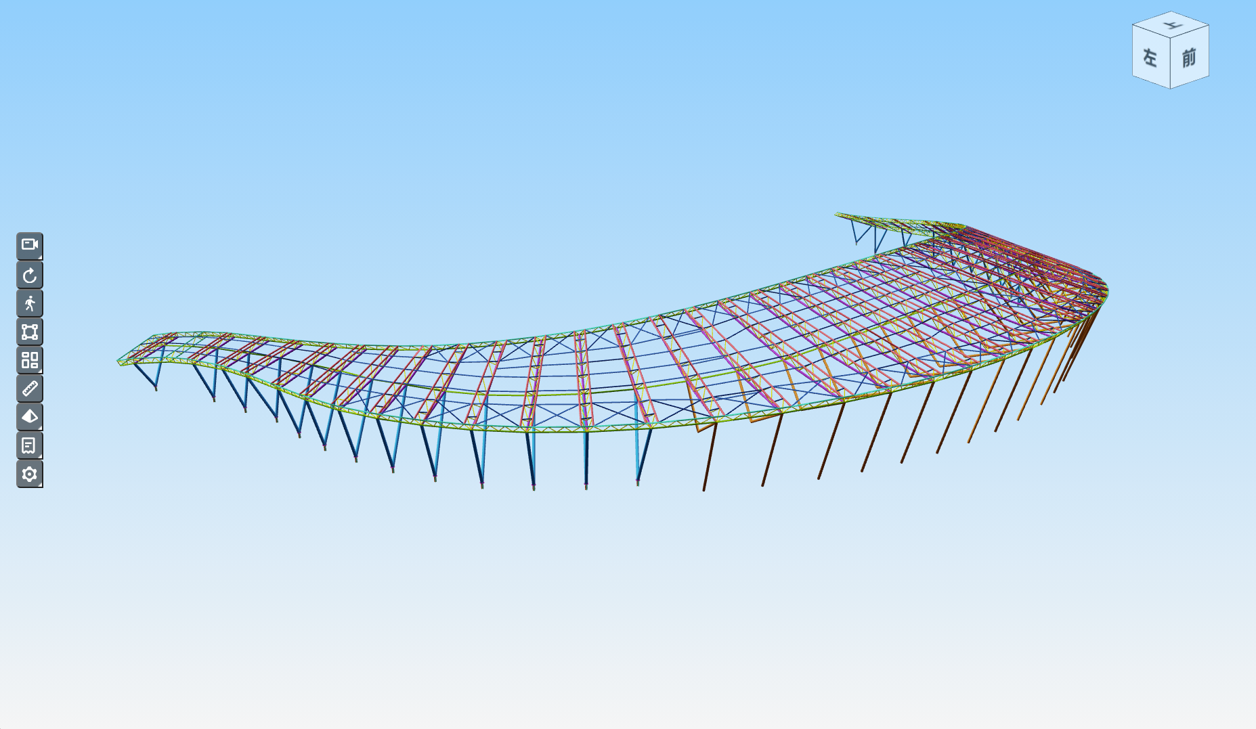Open the annotation note list icon
The image size is (1256, 729).
(30, 445)
